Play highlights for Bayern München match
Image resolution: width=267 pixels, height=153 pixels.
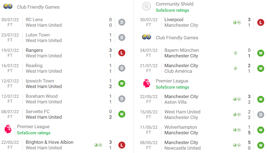[236, 53]
